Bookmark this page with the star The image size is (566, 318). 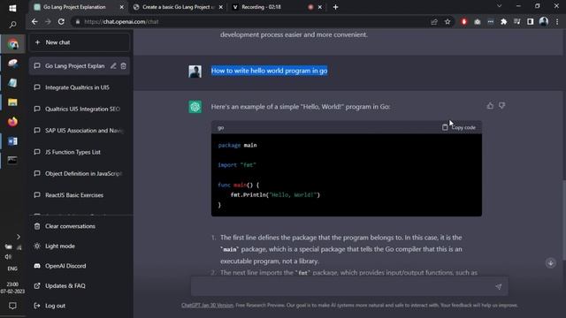pyautogui.click(x=447, y=22)
